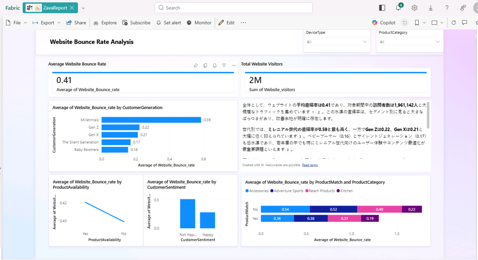
Task: Open the Read terms link
Action: [x=310, y=165]
